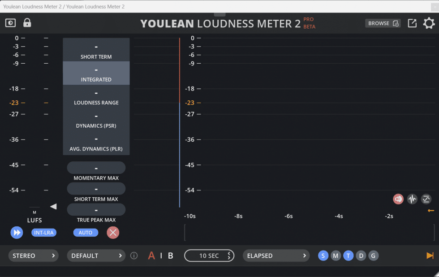The image size is (439, 277).
Task: Click the orange left arrow marker
Action: click(x=431, y=211)
